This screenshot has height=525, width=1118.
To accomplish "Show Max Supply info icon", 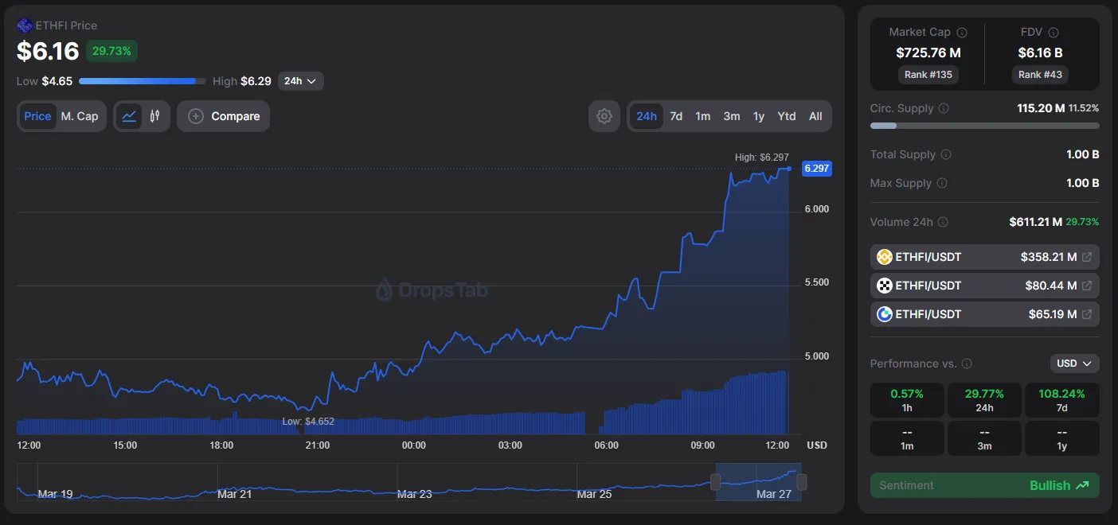I will [x=942, y=183].
